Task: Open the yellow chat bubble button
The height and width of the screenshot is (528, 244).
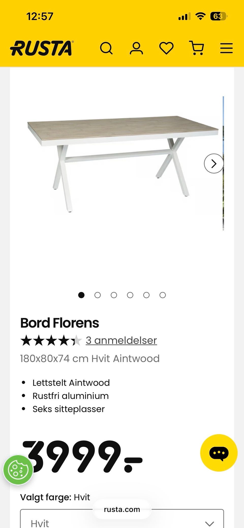Action: [x=219, y=453]
